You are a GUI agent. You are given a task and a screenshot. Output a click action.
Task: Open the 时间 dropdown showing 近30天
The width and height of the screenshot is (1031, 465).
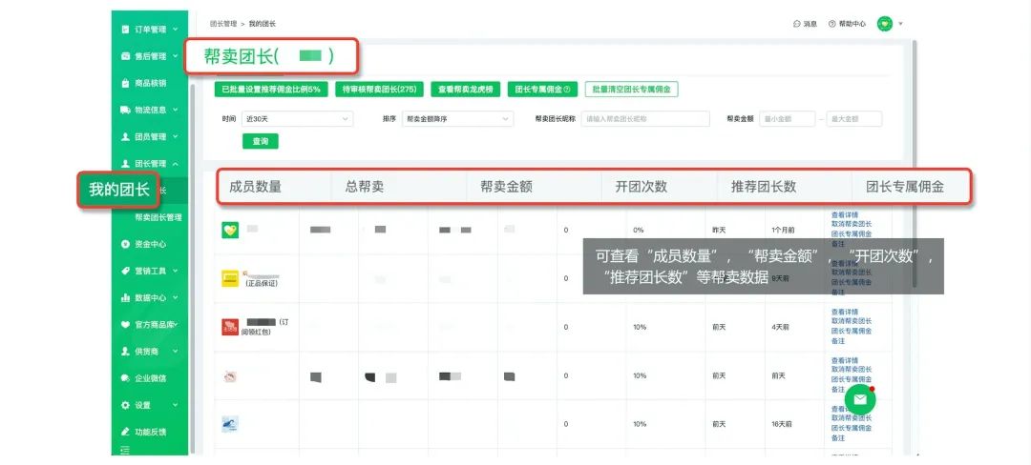tap(298, 119)
